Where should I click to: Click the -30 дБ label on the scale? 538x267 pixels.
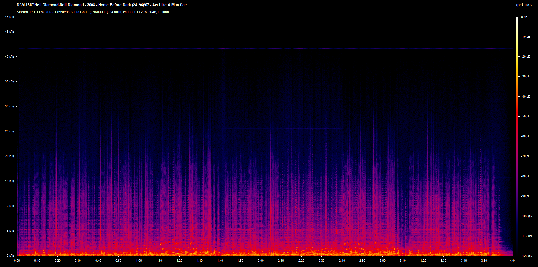point(525,77)
